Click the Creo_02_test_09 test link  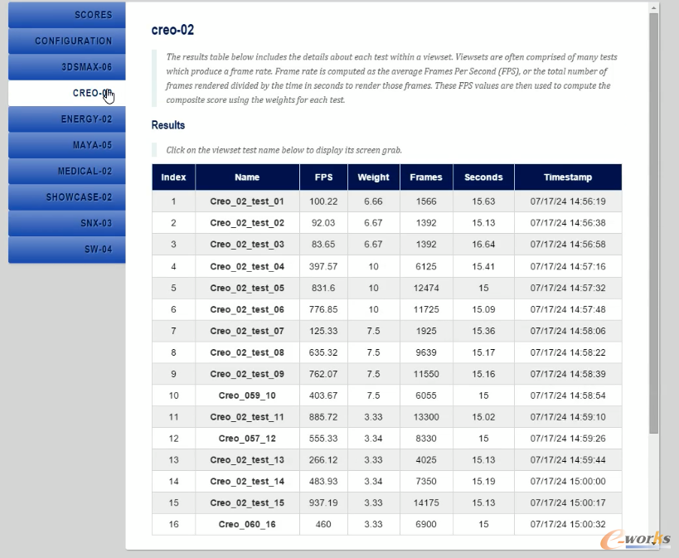247,374
